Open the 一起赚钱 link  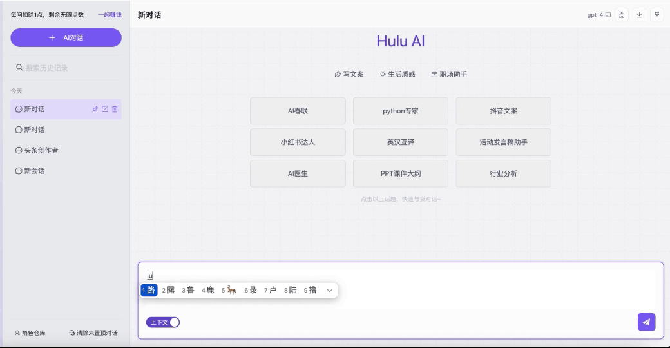pyautogui.click(x=110, y=15)
